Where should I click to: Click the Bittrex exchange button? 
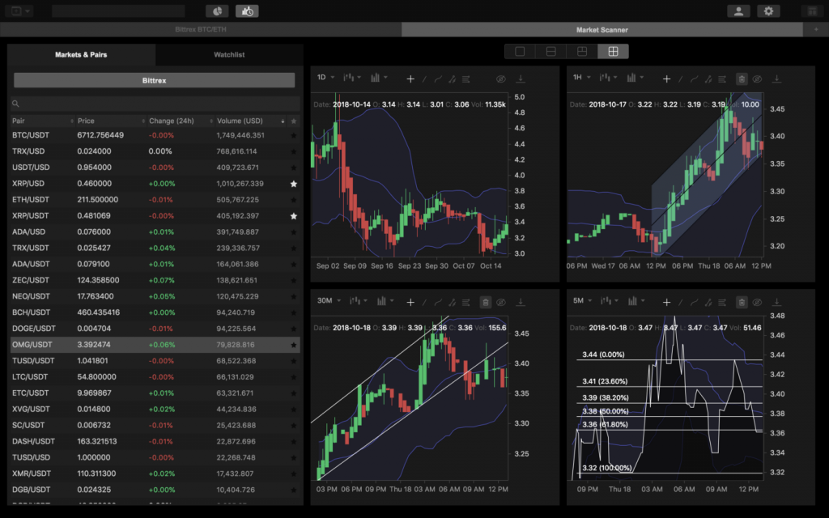click(x=152, y=79)
